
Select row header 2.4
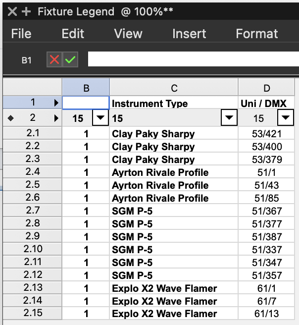[x=33, y=172]
